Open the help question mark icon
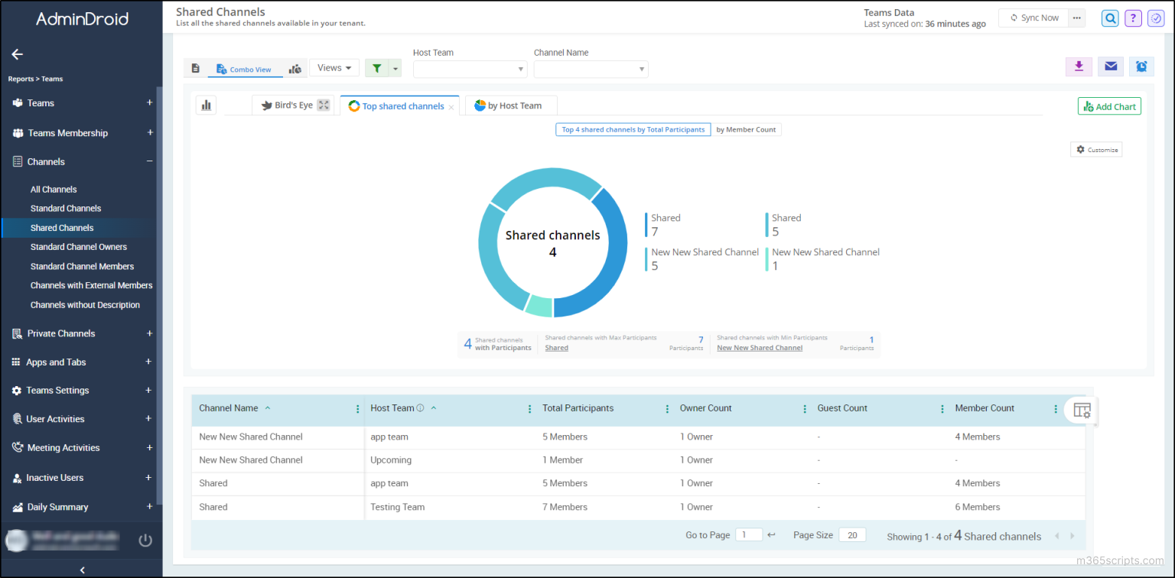 (x=1133, y=18)
